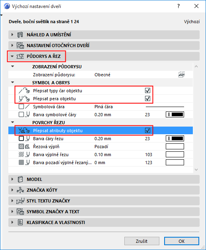
Task: Click the Styl textu značky icon
Action: [x=20, y=201]
